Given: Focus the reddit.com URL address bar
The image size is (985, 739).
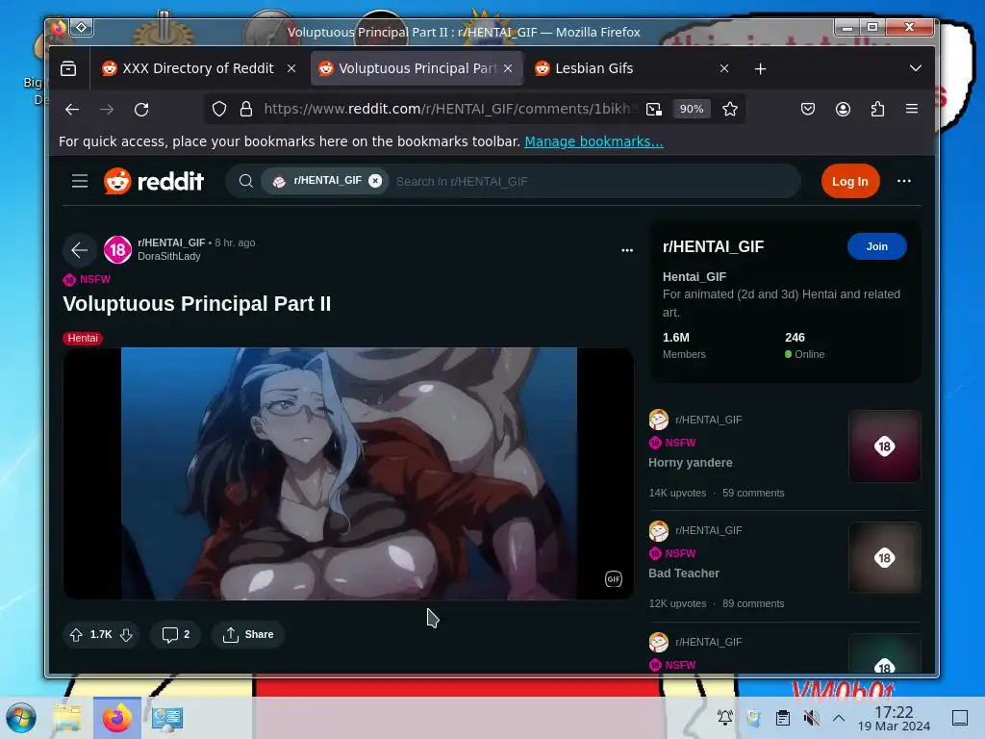Looking at the screenshot, I should pyautogui.click(x=450, y=109).
